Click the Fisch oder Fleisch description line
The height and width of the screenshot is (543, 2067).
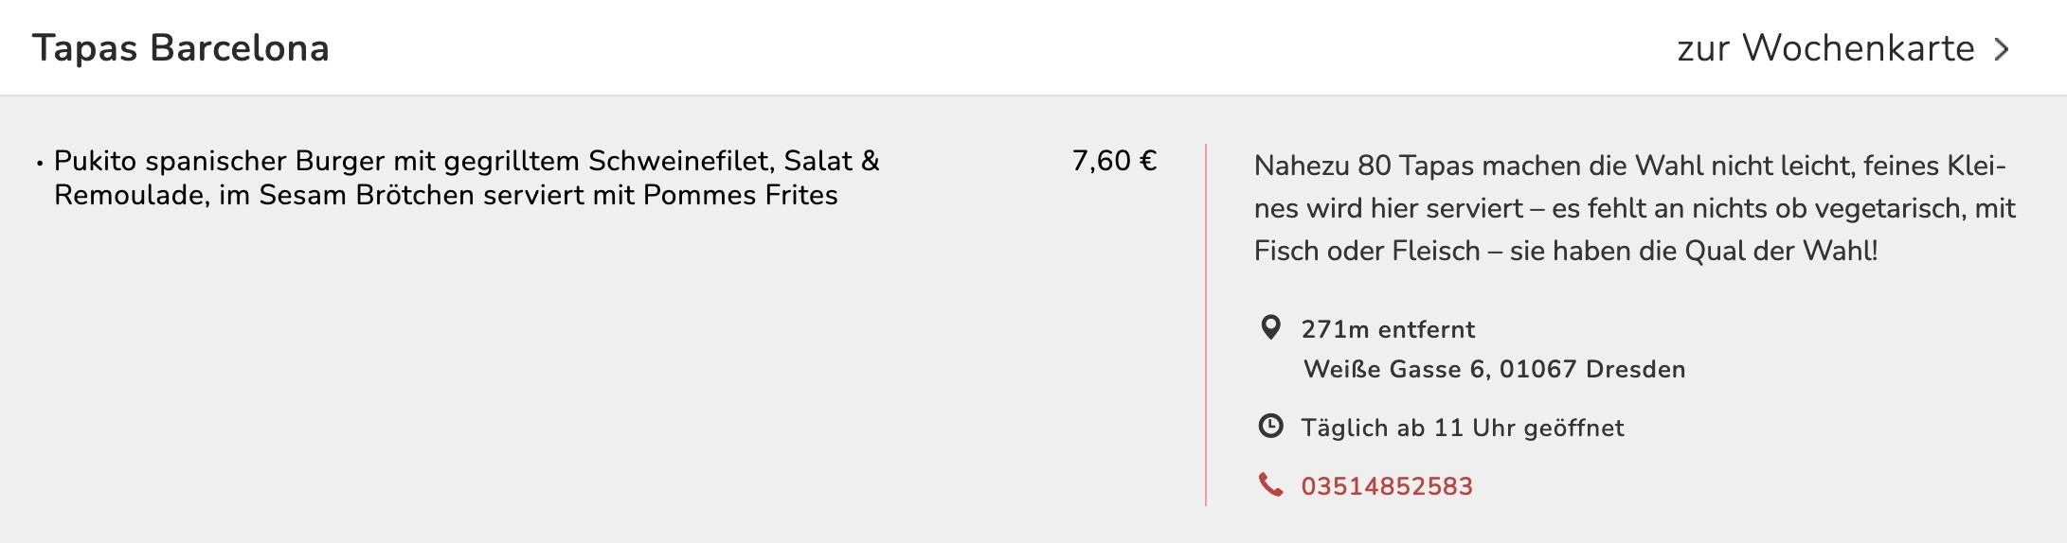coord(1565,251)
